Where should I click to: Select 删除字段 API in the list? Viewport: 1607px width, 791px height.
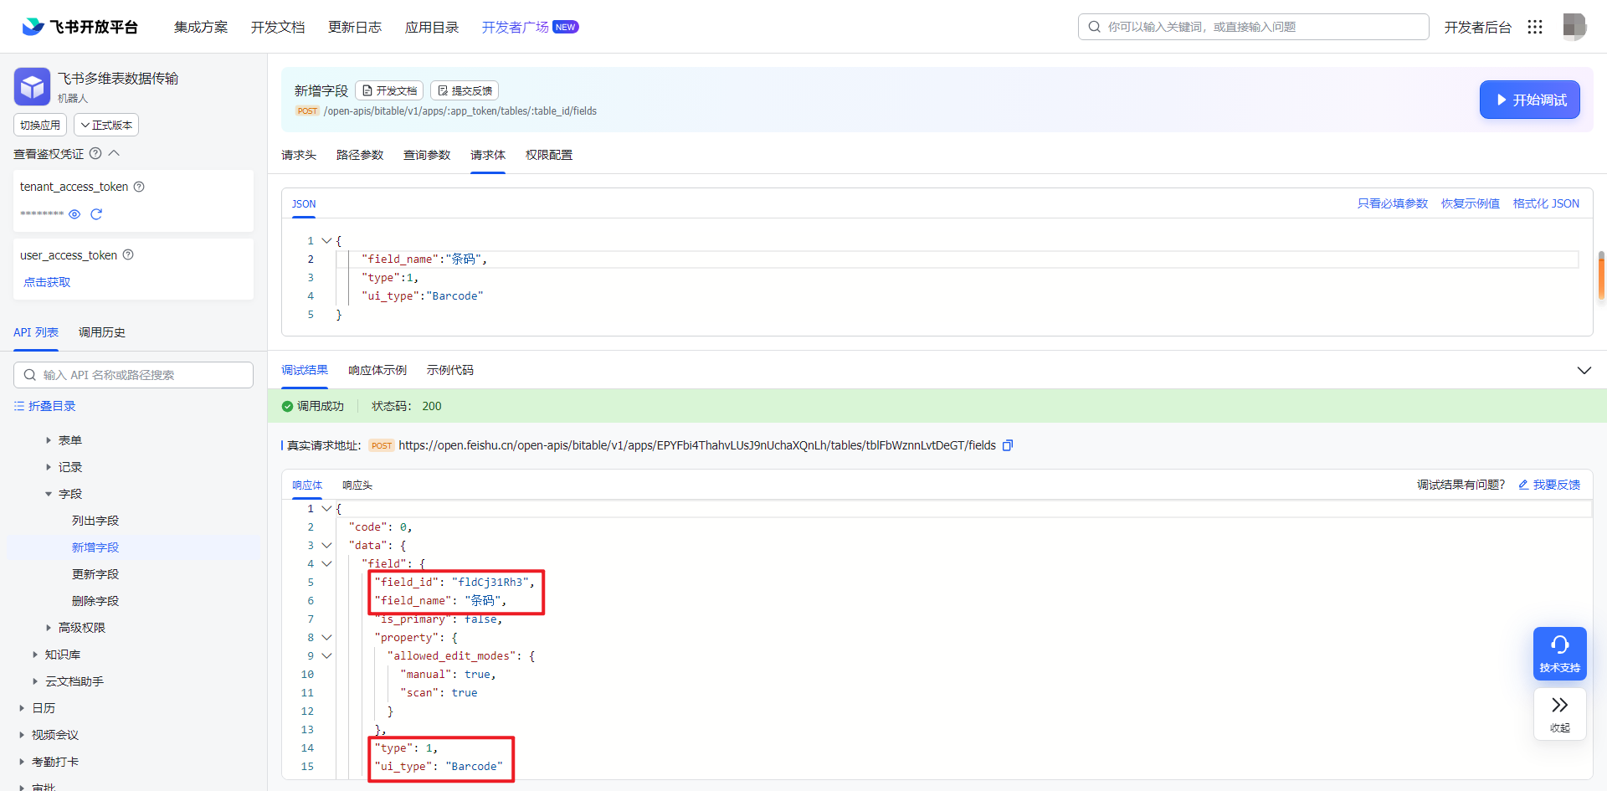pos(95,601)
